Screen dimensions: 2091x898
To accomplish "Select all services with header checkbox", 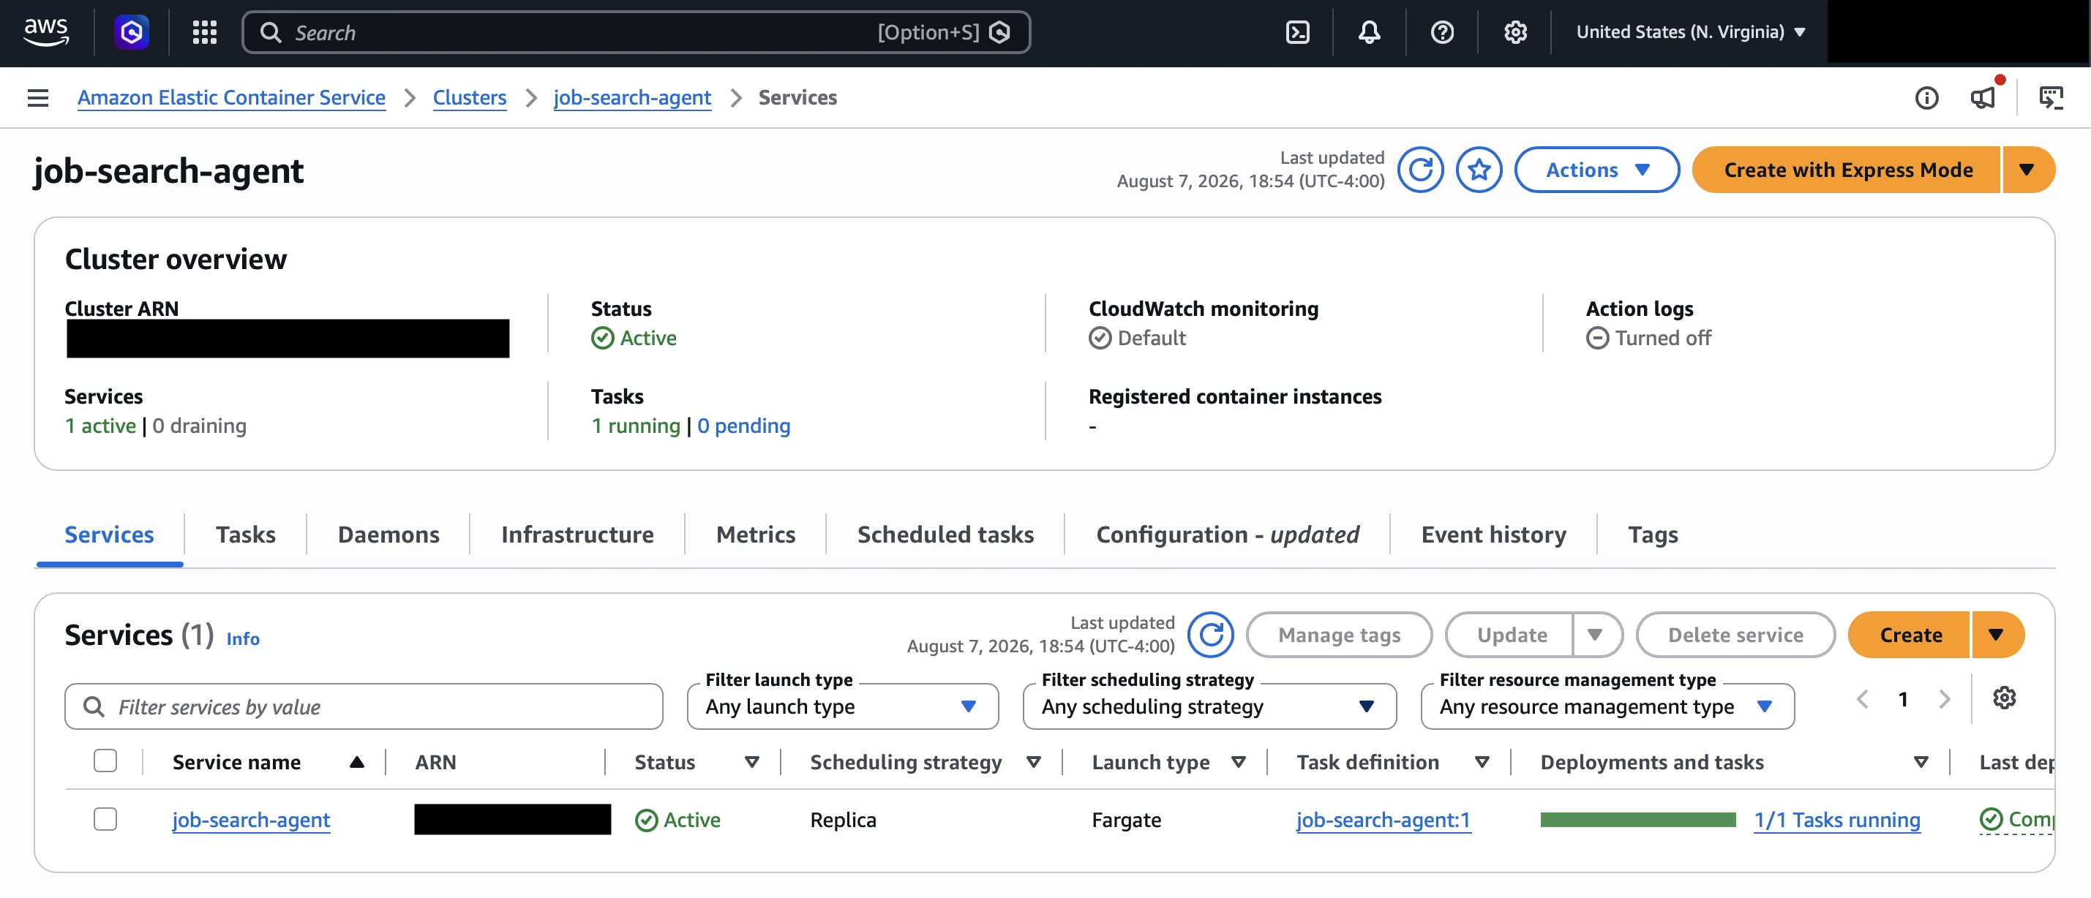I will tap(105, 761).
